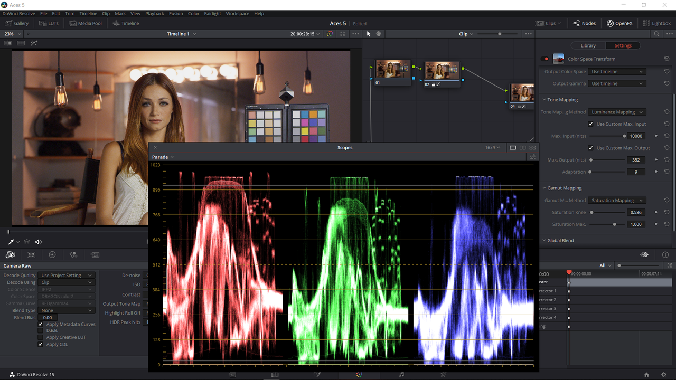Select the arrow pointer tool in node editor
The height and width of the screenshot is (380, 676).
click(369, 34)
